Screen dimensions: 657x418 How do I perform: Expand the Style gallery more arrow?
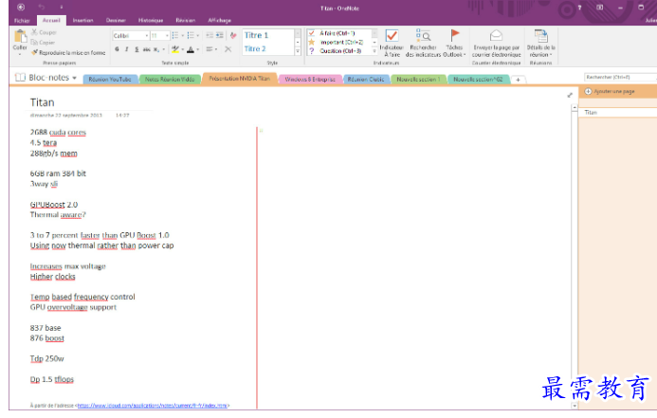(298, 51)
